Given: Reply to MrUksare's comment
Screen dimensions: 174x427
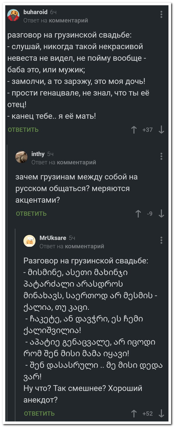Looking at the screenshot, I should 39,414.
